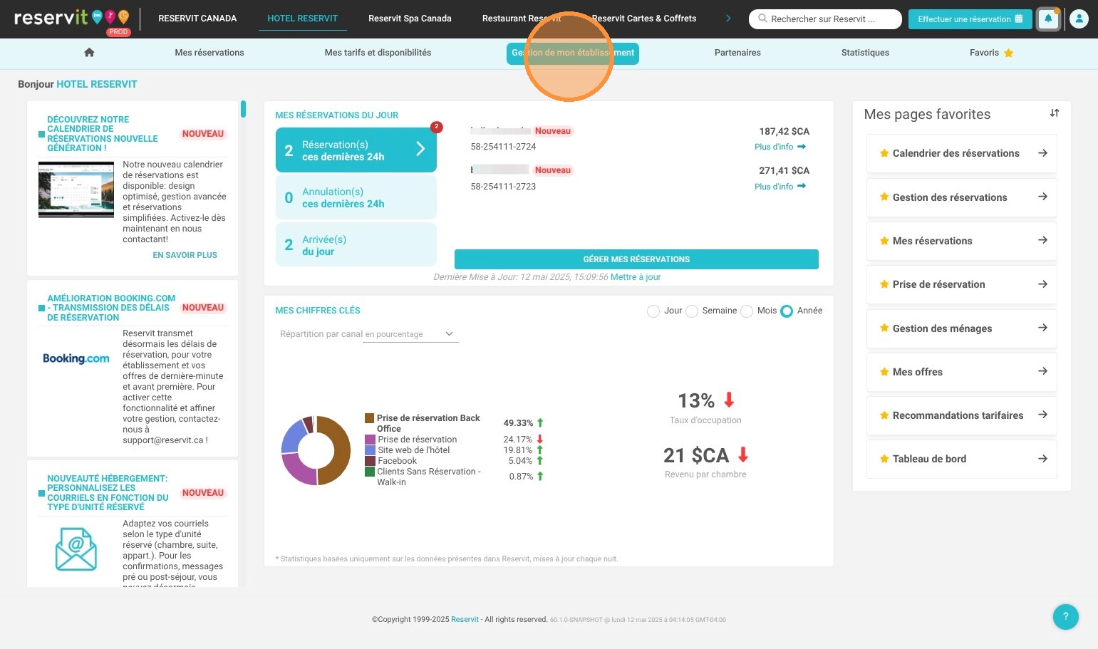Click star icon of Calendrier des réservations

[884, 153]
